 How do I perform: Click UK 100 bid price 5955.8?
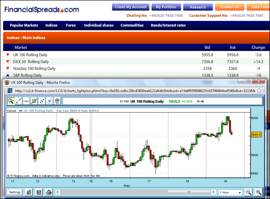pyautogui.click(x=207, y=55)
